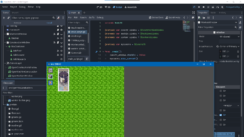Uncheck the enabled 'On' checkbox in Inspector
The width and height of the screenshot is (244, 137).
point(221,115)
